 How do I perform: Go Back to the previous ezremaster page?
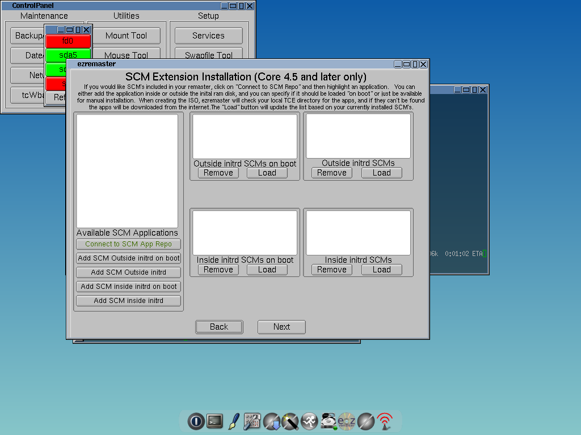[x=219, y=327]
